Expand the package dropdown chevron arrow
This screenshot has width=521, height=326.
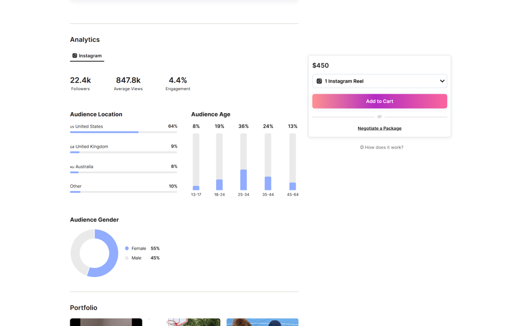pyautogui.click(x=442, y=81)
